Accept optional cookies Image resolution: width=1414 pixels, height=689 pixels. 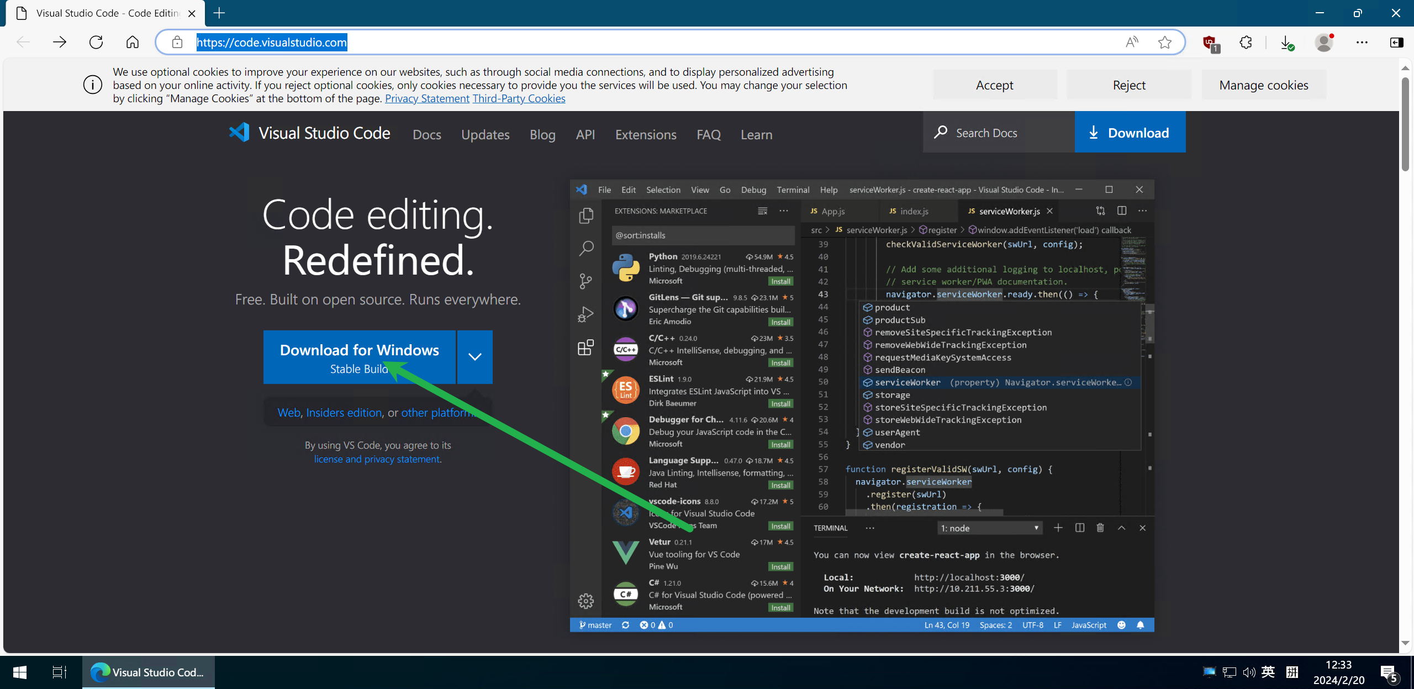click(x=995, y=85)
